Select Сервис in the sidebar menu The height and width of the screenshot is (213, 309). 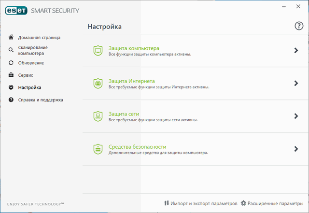26,75
